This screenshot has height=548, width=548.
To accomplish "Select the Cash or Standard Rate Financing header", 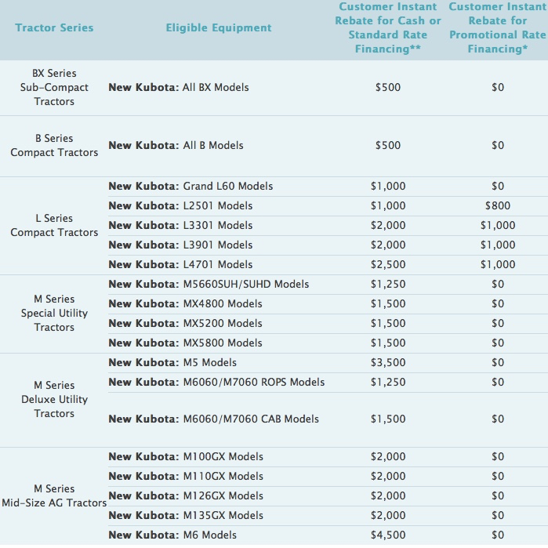I will 388,27.
